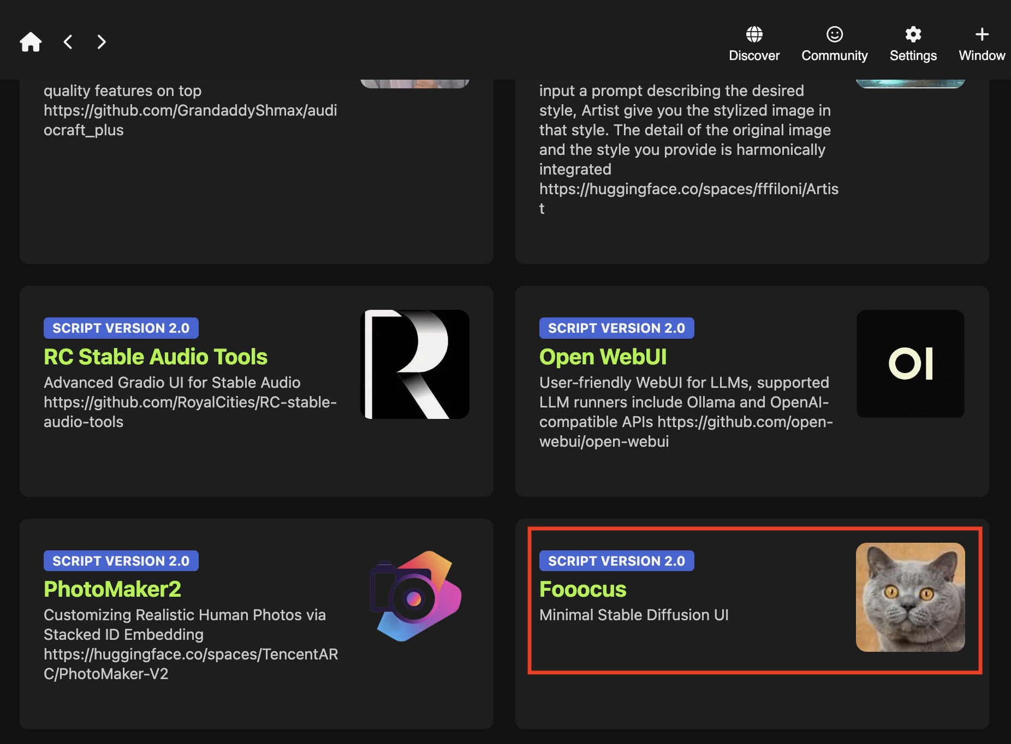Screen dimensions: 1011x744
Task: Click the Script Version 2.0 badge on Fooocus
Action: click(617, 561)
